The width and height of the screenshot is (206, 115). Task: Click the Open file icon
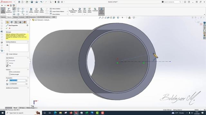[27, 2]
